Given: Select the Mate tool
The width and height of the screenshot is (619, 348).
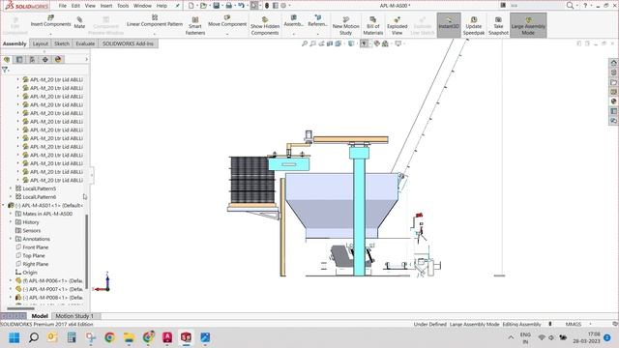Looking at the screenshot, I should 79,22.
